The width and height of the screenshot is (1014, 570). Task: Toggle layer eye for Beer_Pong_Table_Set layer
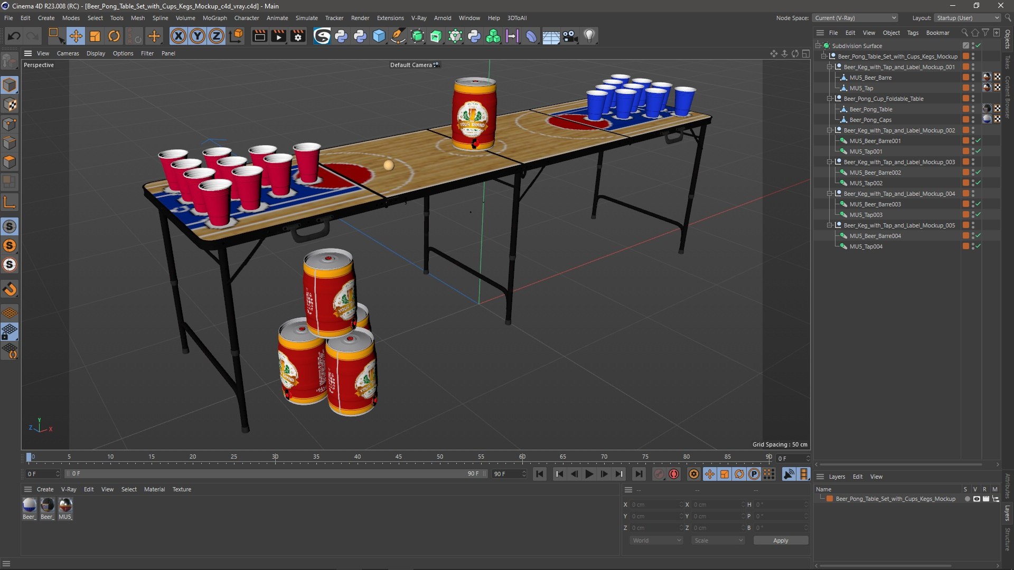coord(977,499)
